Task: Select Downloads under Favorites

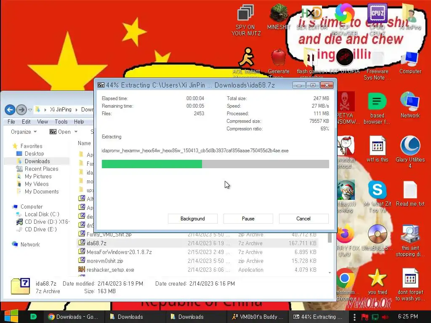Action: tap(37, 161)
